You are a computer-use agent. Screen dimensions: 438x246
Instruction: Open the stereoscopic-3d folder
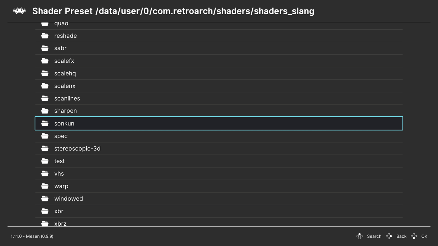77,148
